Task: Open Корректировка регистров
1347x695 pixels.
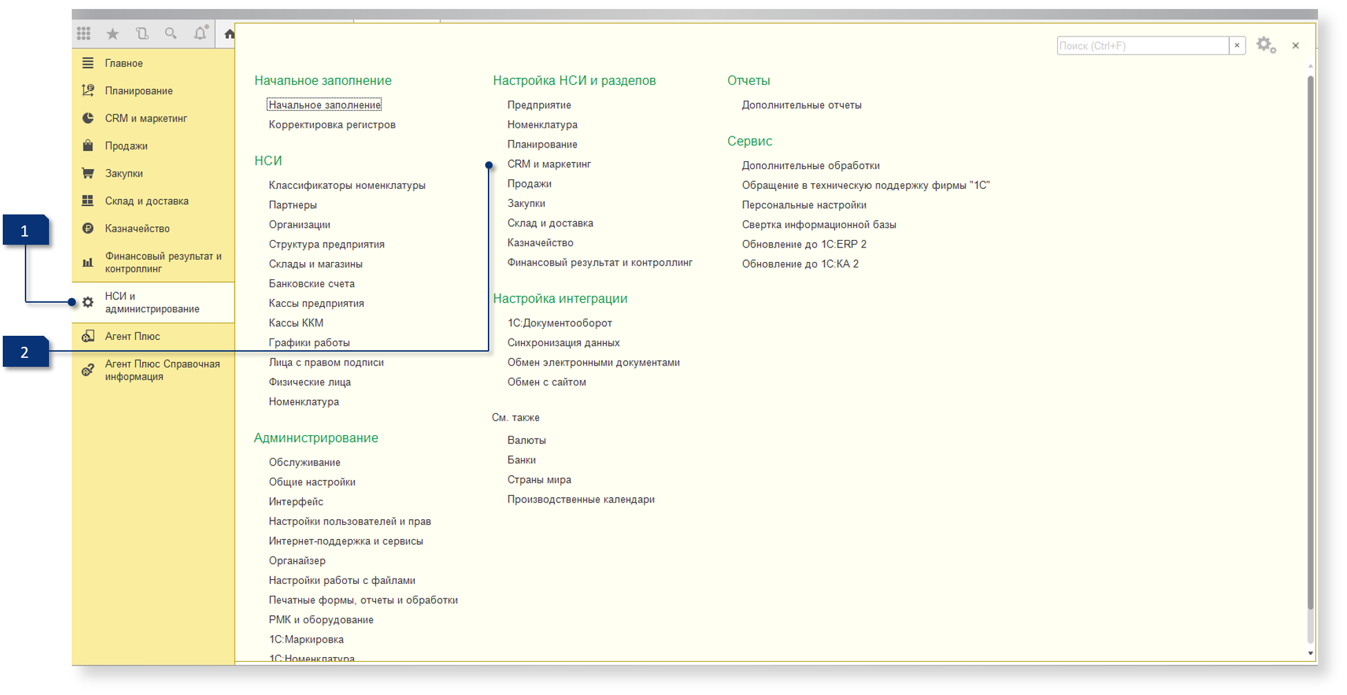Action: pyautogui.click(x=332, y=125)
